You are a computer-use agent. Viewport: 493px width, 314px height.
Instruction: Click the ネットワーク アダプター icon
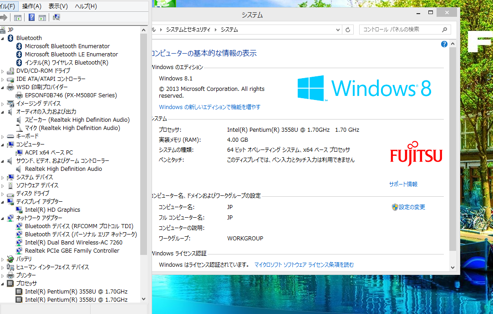(x=10, y=218)
